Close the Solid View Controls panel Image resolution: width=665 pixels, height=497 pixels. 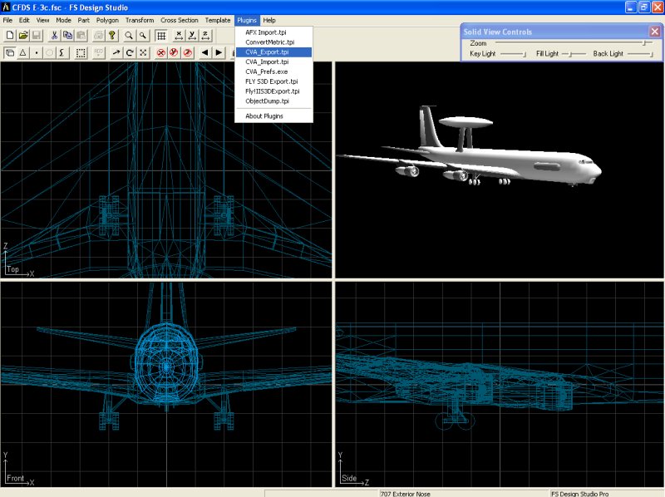point(654,32)
